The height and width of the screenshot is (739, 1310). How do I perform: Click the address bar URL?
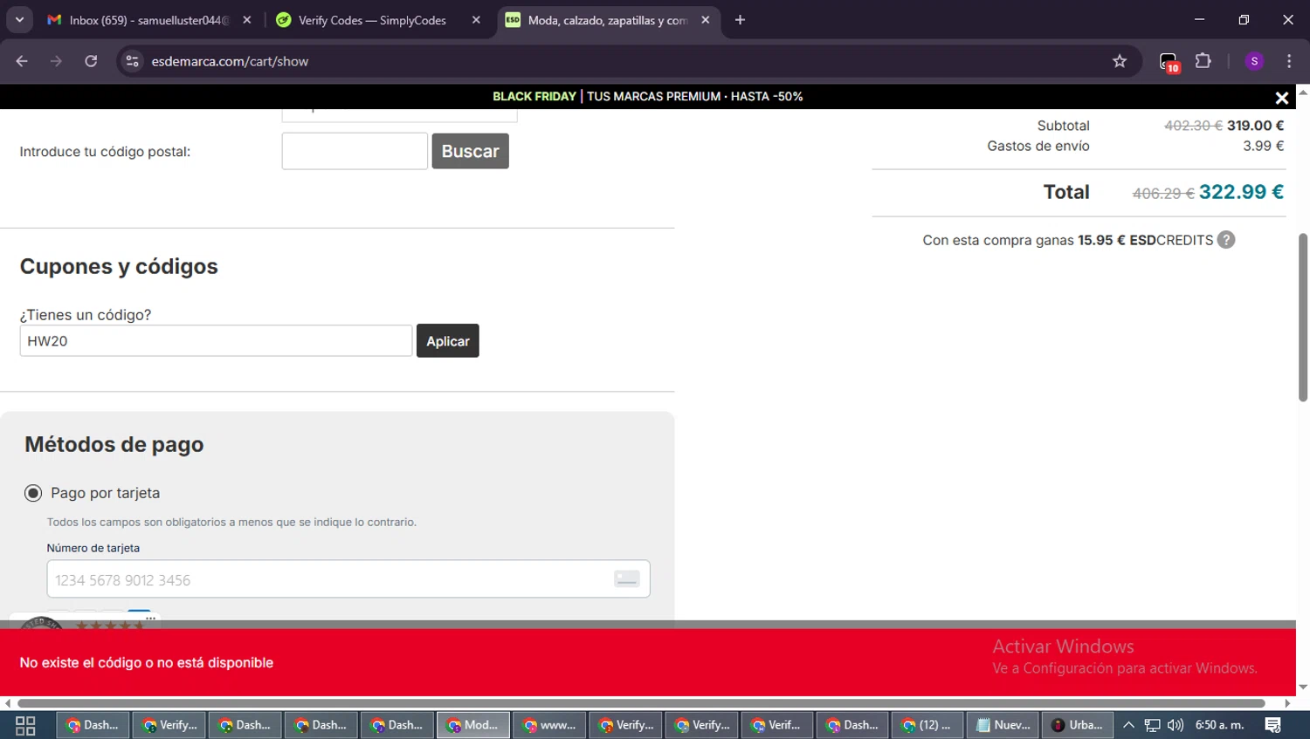[230, 61]
